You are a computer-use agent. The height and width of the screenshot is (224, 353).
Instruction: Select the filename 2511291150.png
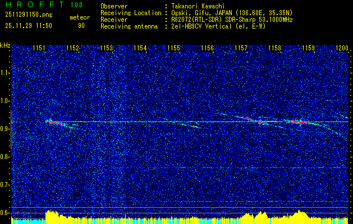click(x=29, y=15)
